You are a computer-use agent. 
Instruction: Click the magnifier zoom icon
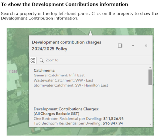tap(41, 60)
